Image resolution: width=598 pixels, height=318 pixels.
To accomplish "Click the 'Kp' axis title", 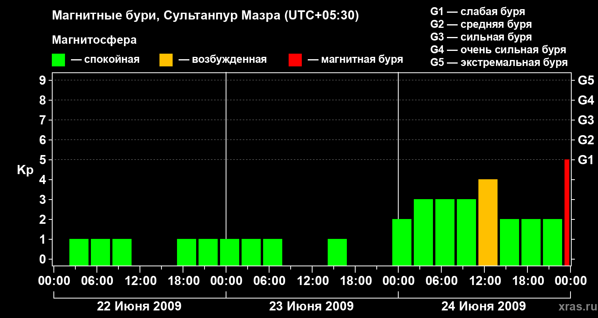I will click(x=25, y=170).
